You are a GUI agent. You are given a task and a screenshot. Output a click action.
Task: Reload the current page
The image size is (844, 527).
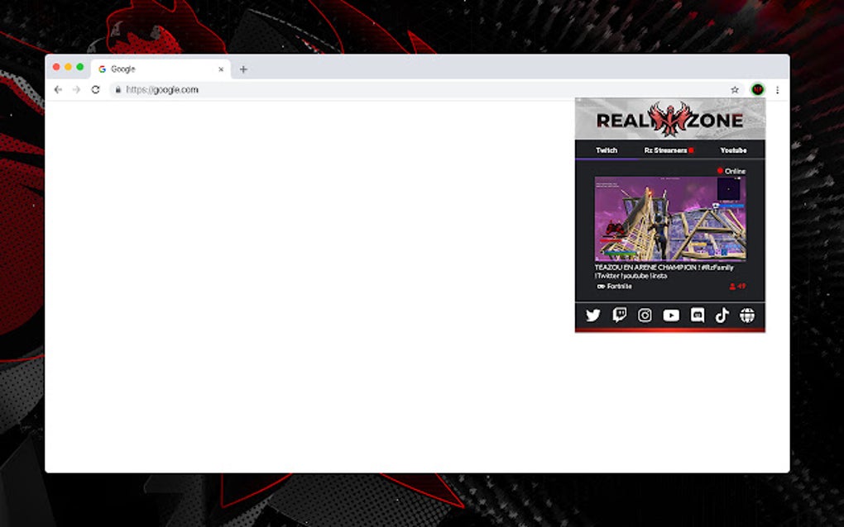coord(96,89)
